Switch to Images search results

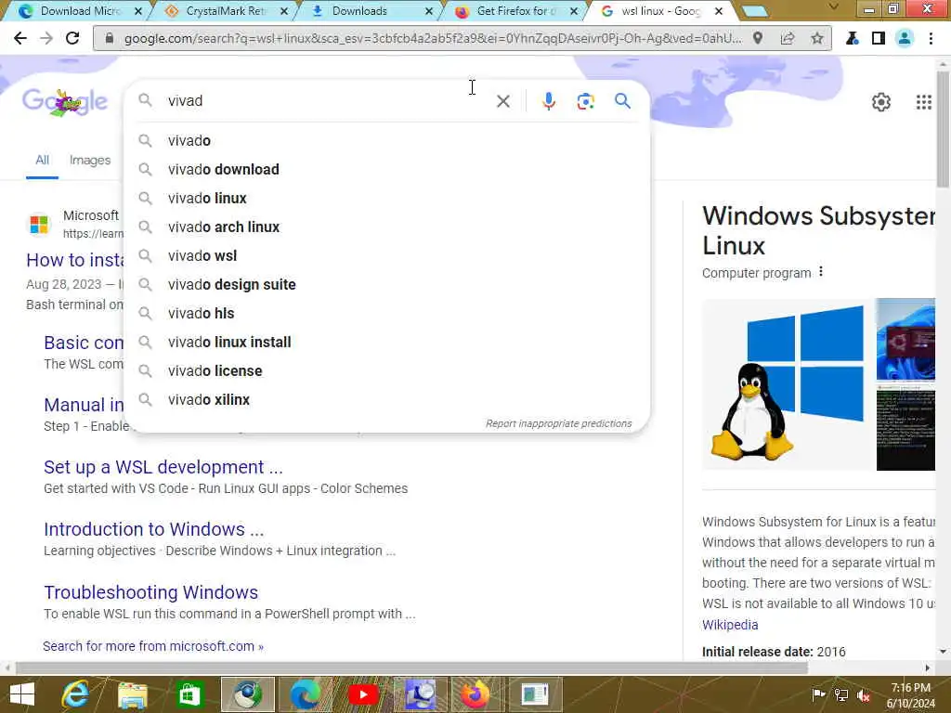click(90, 160)
